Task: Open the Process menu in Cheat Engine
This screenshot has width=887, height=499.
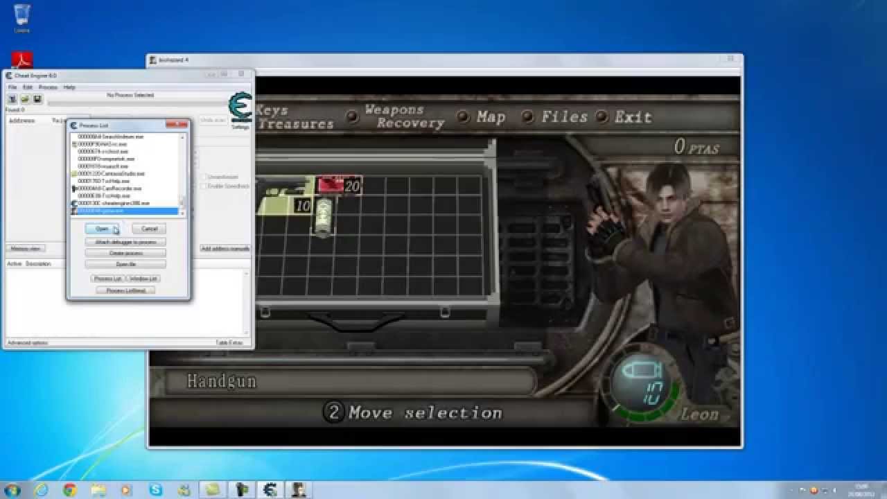Action: point(48,87)
